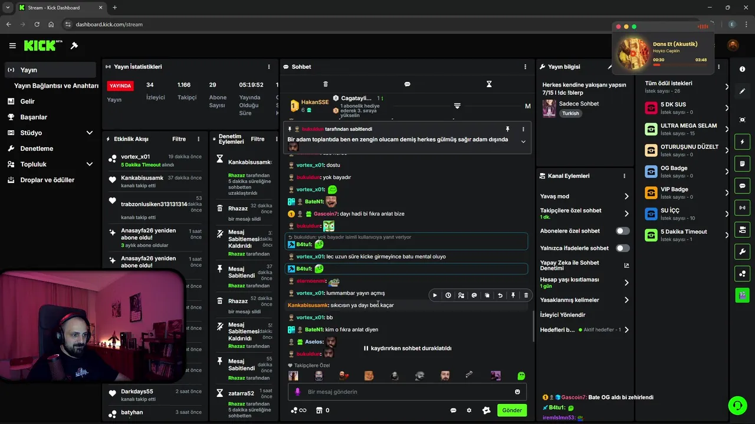
Task: Open Yapay Zeka ile Sohbet Denetimi link
Action: click(x=626, y=266)
